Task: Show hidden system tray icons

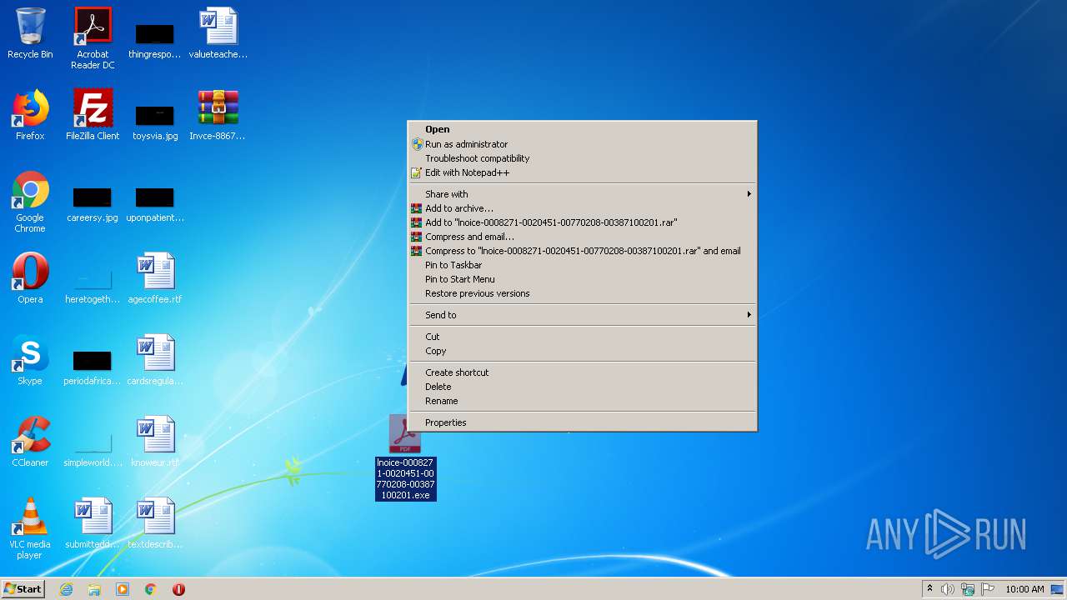Action: point(929,589)
